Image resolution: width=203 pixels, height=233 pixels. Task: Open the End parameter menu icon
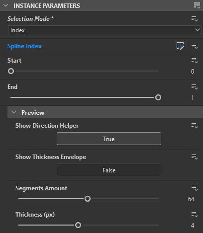tap(195, 87)
